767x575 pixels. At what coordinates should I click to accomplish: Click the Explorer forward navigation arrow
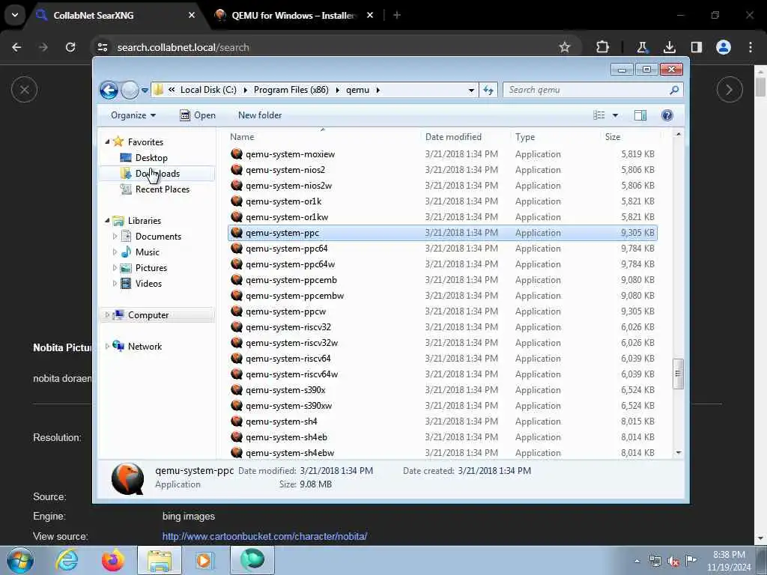click(x=130, y=90)
